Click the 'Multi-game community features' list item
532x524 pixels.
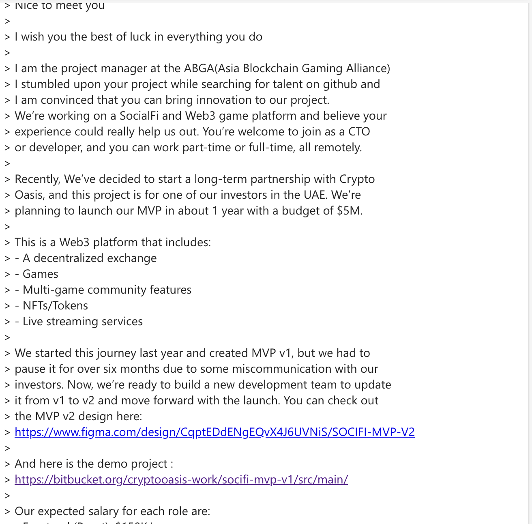(x=107, y=290)
